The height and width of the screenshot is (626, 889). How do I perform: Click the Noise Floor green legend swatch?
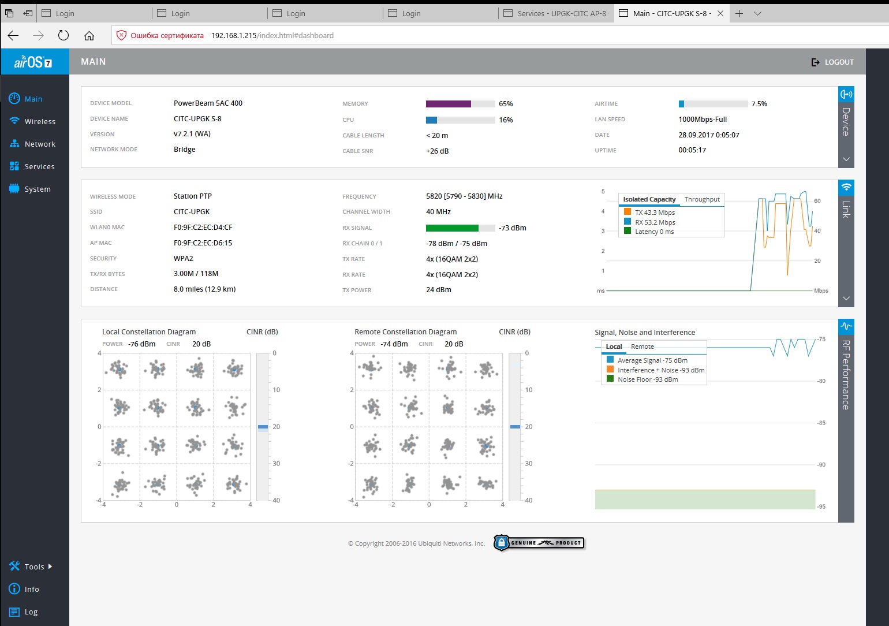click(610, 379)
